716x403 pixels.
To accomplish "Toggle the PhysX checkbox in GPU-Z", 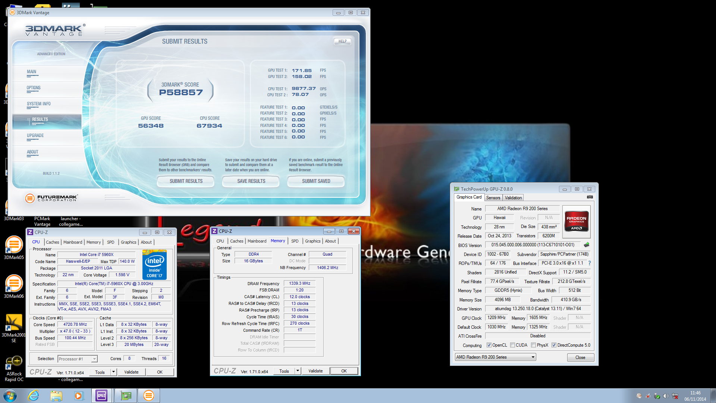I will click(x=533, y=345).
